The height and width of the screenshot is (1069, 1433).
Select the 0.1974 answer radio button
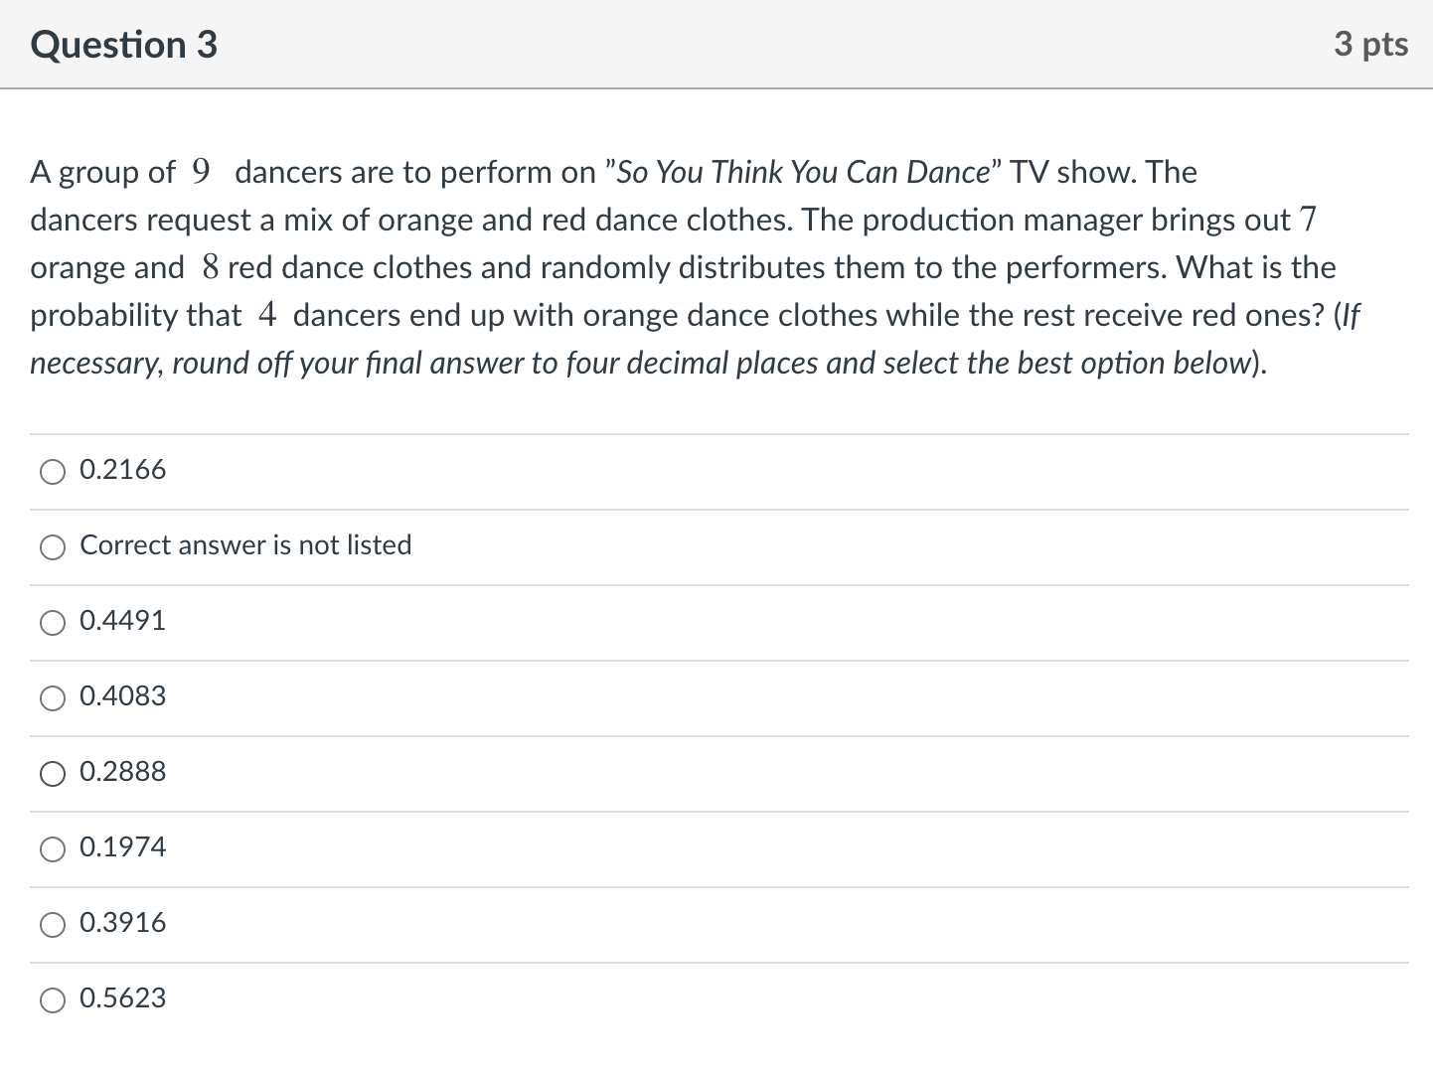(53, 849)
